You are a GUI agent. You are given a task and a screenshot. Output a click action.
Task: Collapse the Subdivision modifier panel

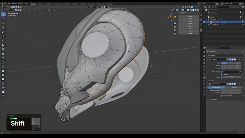click(208, 84)
